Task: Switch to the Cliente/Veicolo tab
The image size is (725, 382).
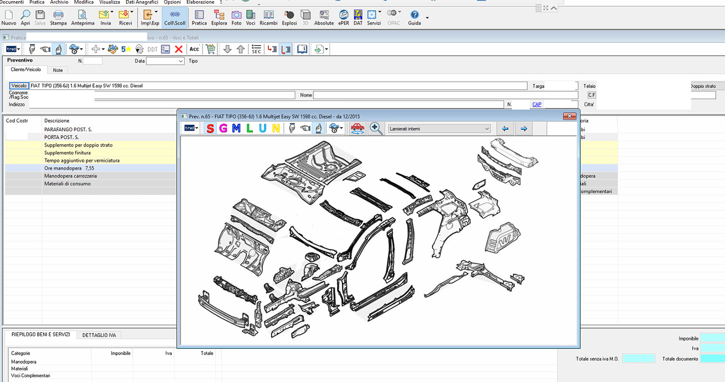Action: point(26,70)
